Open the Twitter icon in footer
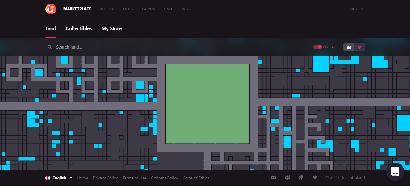This screenshot has width=410, height=186. (x=314, y=177)
